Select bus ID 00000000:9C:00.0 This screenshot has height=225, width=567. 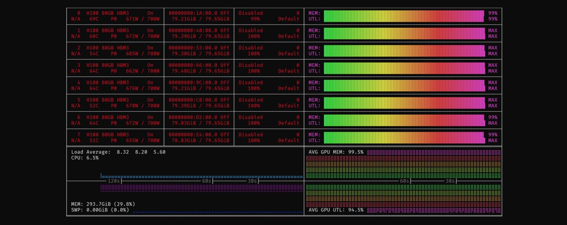coord(193,83)
